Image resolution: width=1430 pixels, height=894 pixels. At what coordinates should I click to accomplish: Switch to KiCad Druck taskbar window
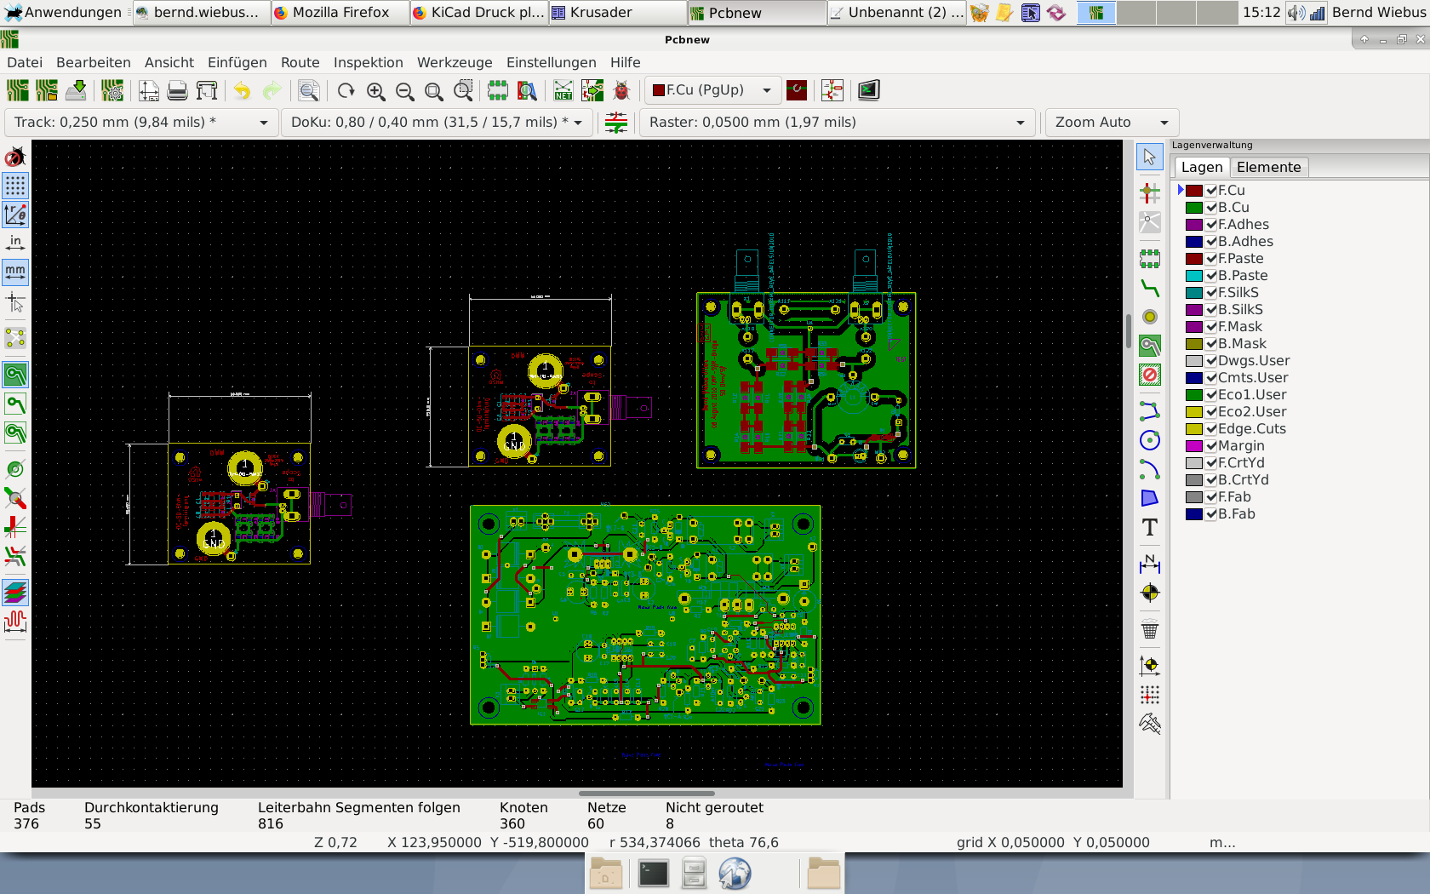(478, 13)
